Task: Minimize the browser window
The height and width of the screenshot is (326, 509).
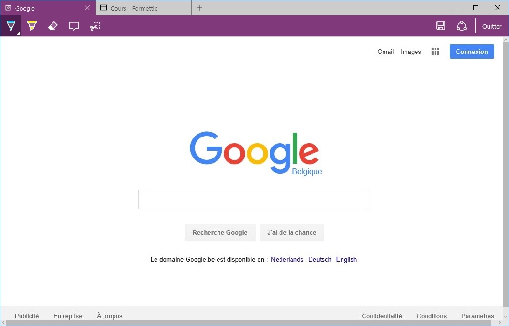Action: (454, 8)
